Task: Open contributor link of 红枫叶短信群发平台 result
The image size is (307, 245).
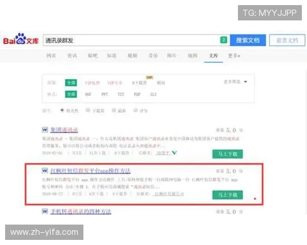Action: tap(169, 194)
